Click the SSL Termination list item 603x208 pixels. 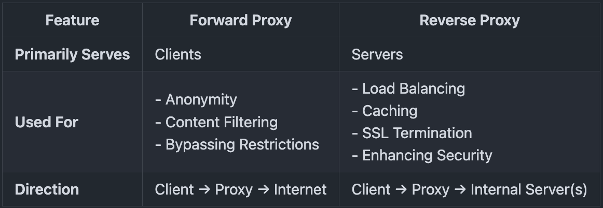[x=417, y=133]
